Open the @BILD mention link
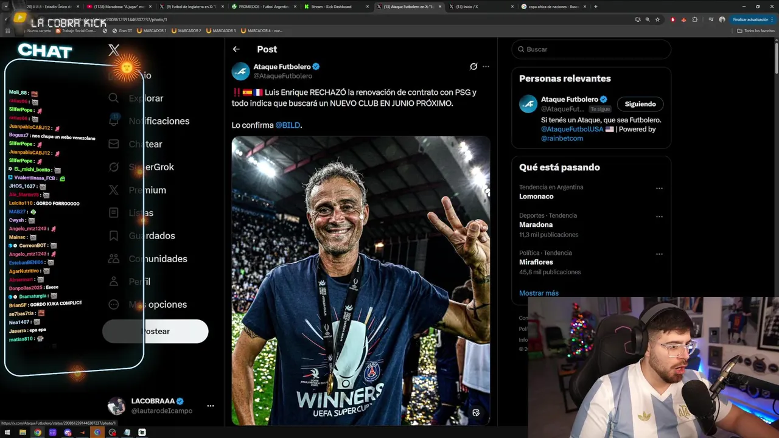The width and height of the screenshot is (779, 438). pos(288,125)
